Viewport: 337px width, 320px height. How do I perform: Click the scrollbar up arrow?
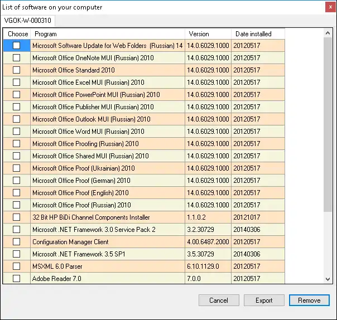(x=328, y=33)
